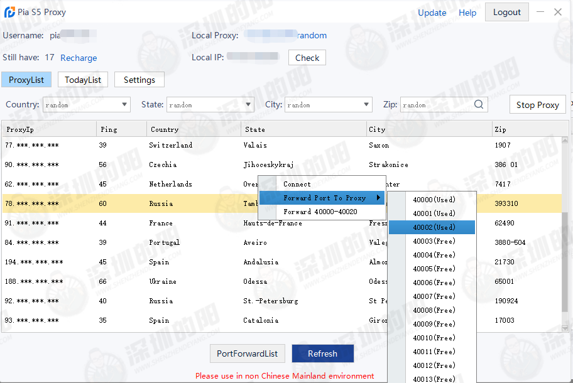Select port 40009(Free) in the submenu

click(432, 324)
